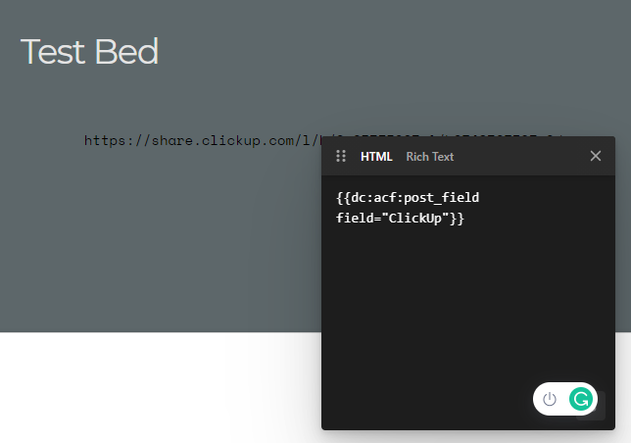Click inside the dark code editor area
Image resolution: width=631 pixels, height=443 pixels.
[468, 302]
